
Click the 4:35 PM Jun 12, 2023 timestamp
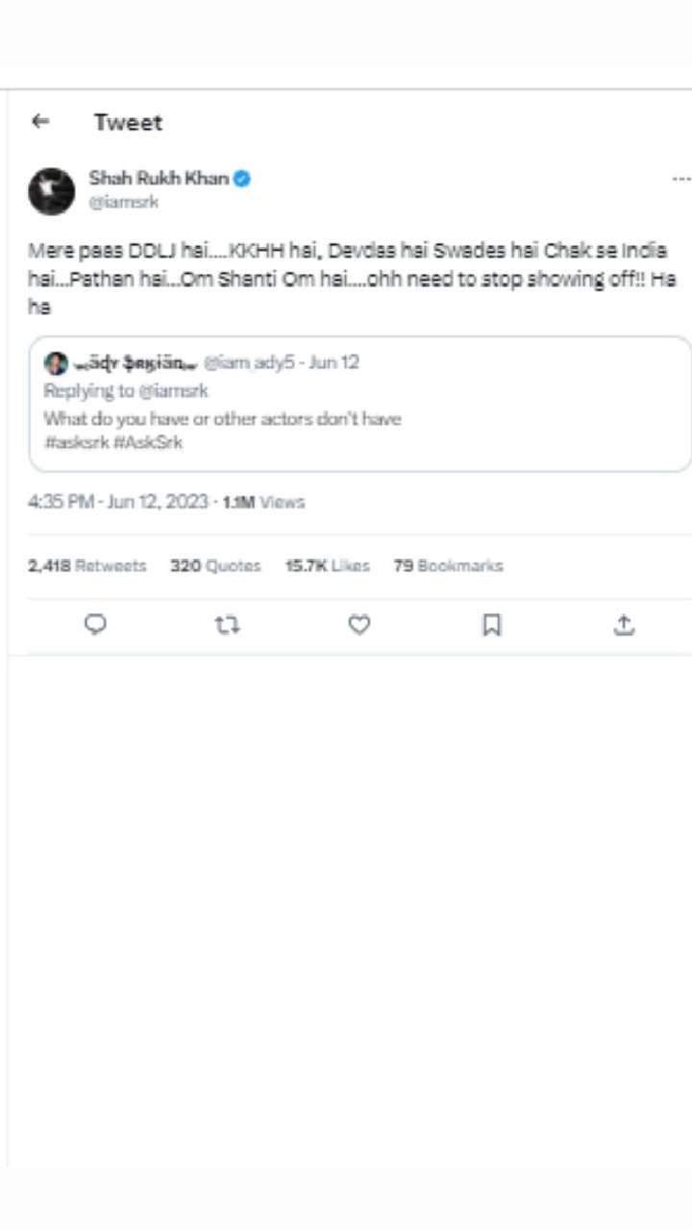pyautogui.click(x=117, y=502)
